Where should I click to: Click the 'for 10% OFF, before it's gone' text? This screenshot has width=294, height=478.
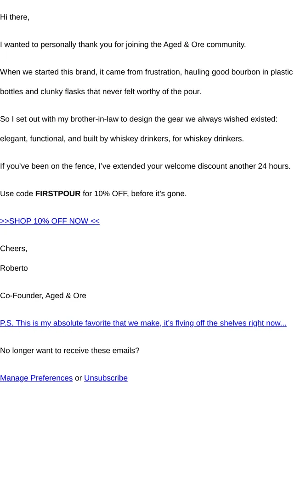[134, 193]
